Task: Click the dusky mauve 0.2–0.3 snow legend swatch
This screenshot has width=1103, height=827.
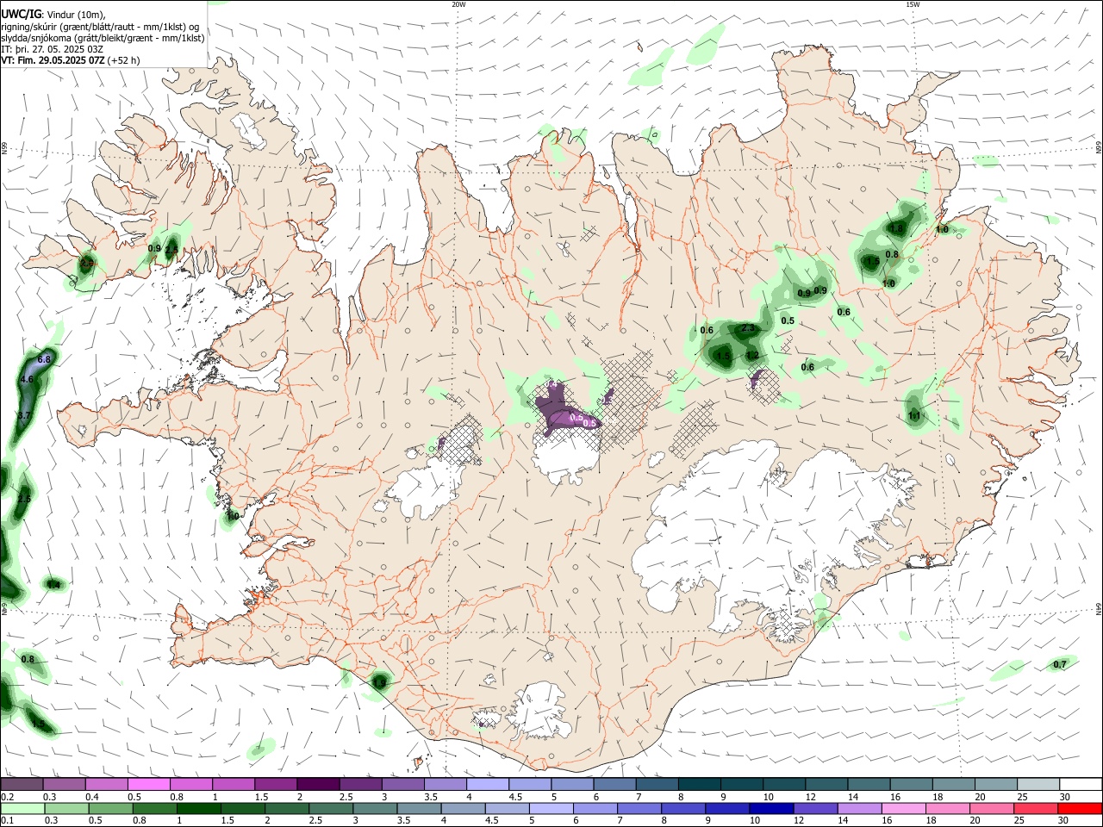Action: [x=22, y=784]
